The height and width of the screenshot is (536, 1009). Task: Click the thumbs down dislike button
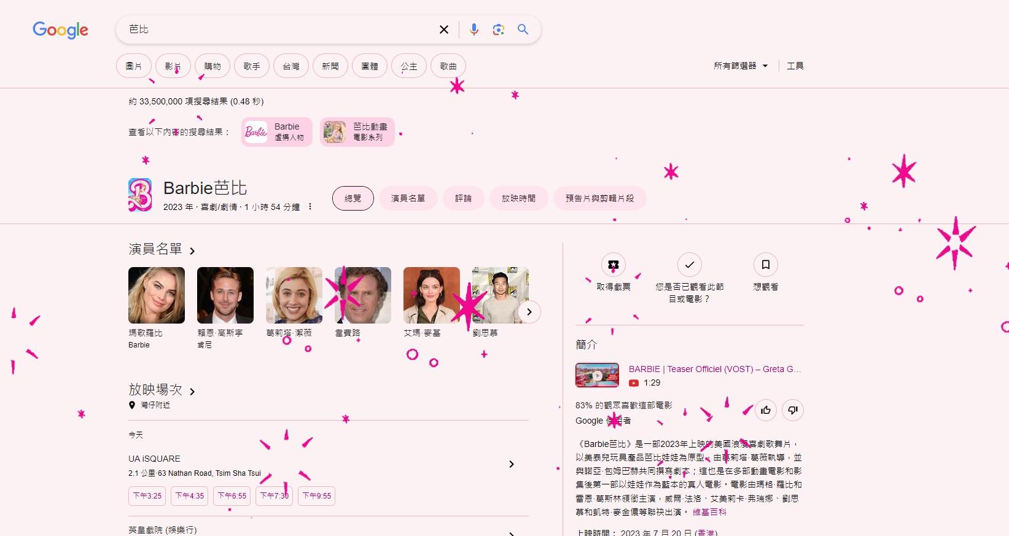tap(793, 410)
